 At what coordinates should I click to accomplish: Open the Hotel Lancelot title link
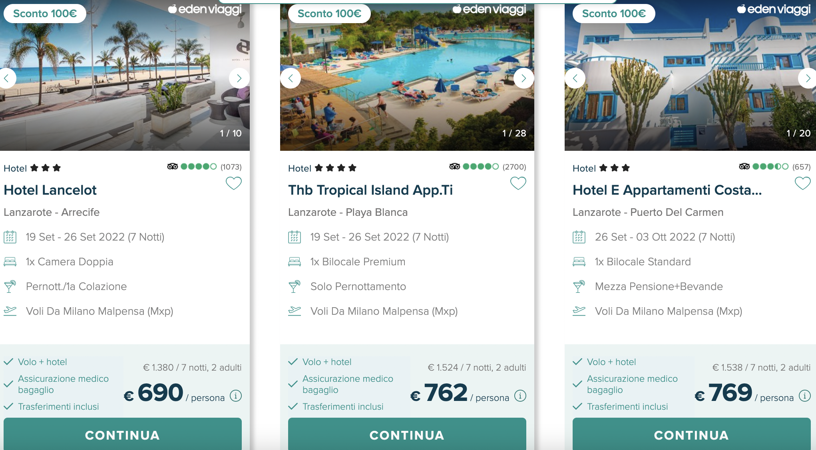(x=50, y=190)
